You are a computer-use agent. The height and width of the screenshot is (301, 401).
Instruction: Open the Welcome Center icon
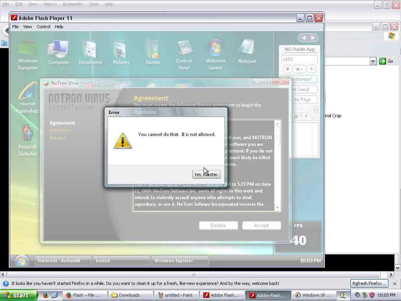[x=215, y=55]
